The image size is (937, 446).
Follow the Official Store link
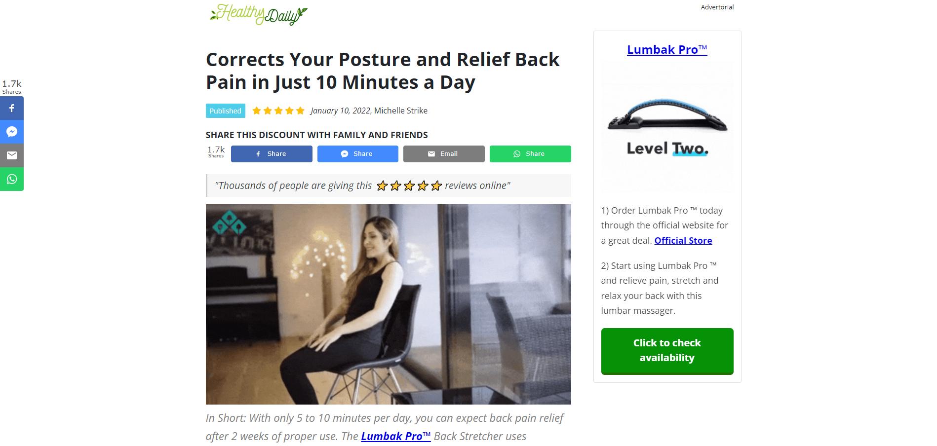tap(683, 240)
